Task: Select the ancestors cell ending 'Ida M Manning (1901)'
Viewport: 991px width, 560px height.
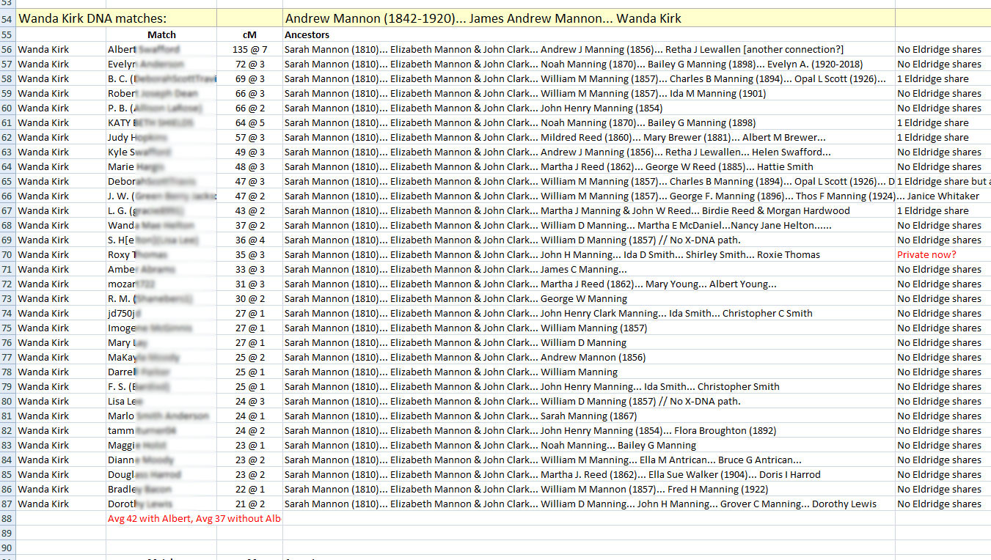Action: (589, 93)
